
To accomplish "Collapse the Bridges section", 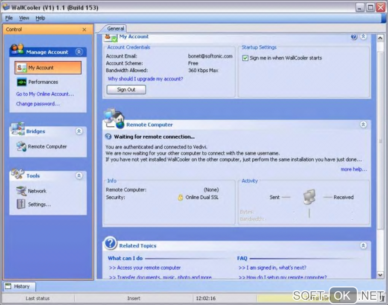I will coord(79,131).
